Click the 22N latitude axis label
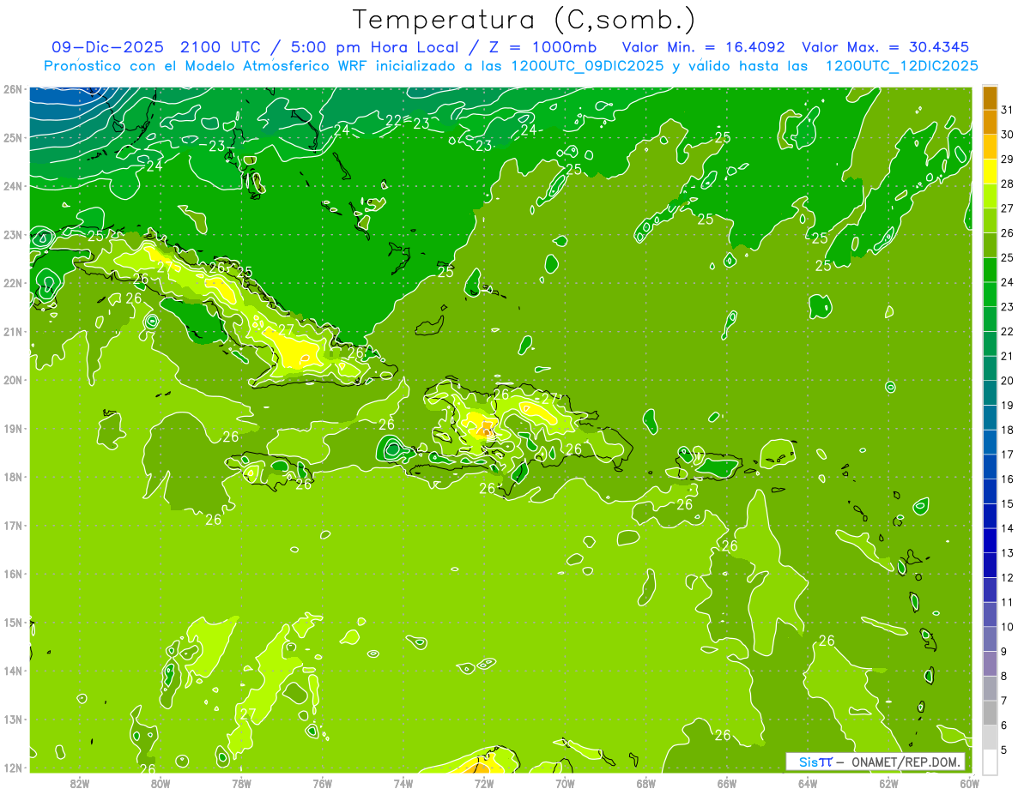Image resolution: width=1030 pixels, height=795 pixels. coord(13,283)
